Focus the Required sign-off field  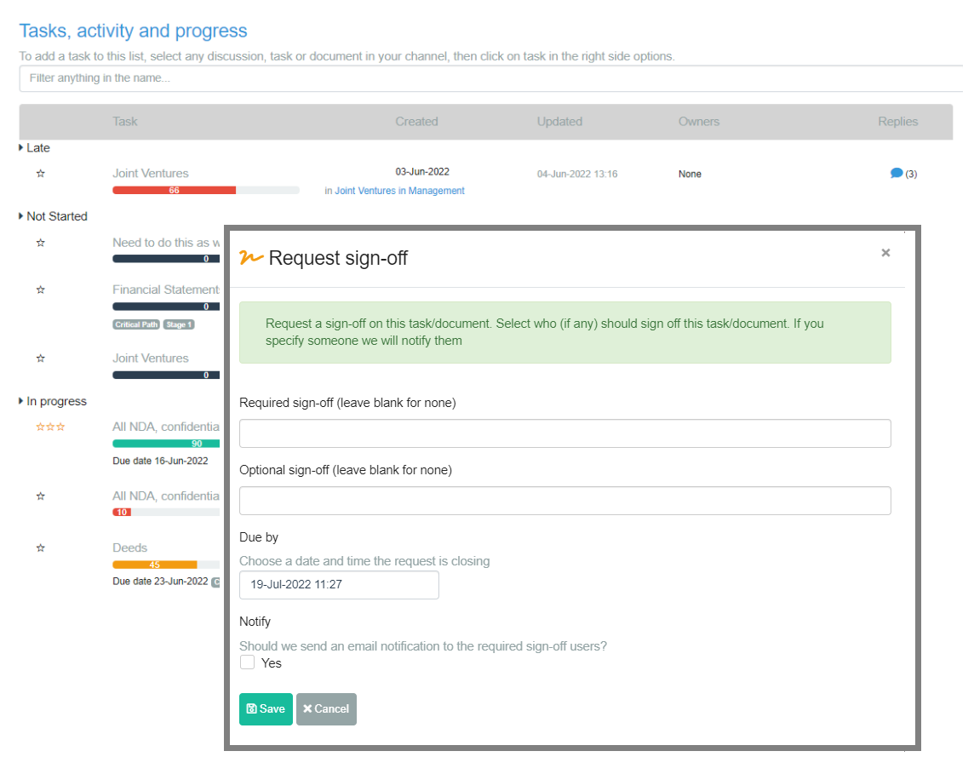[564, 433]
